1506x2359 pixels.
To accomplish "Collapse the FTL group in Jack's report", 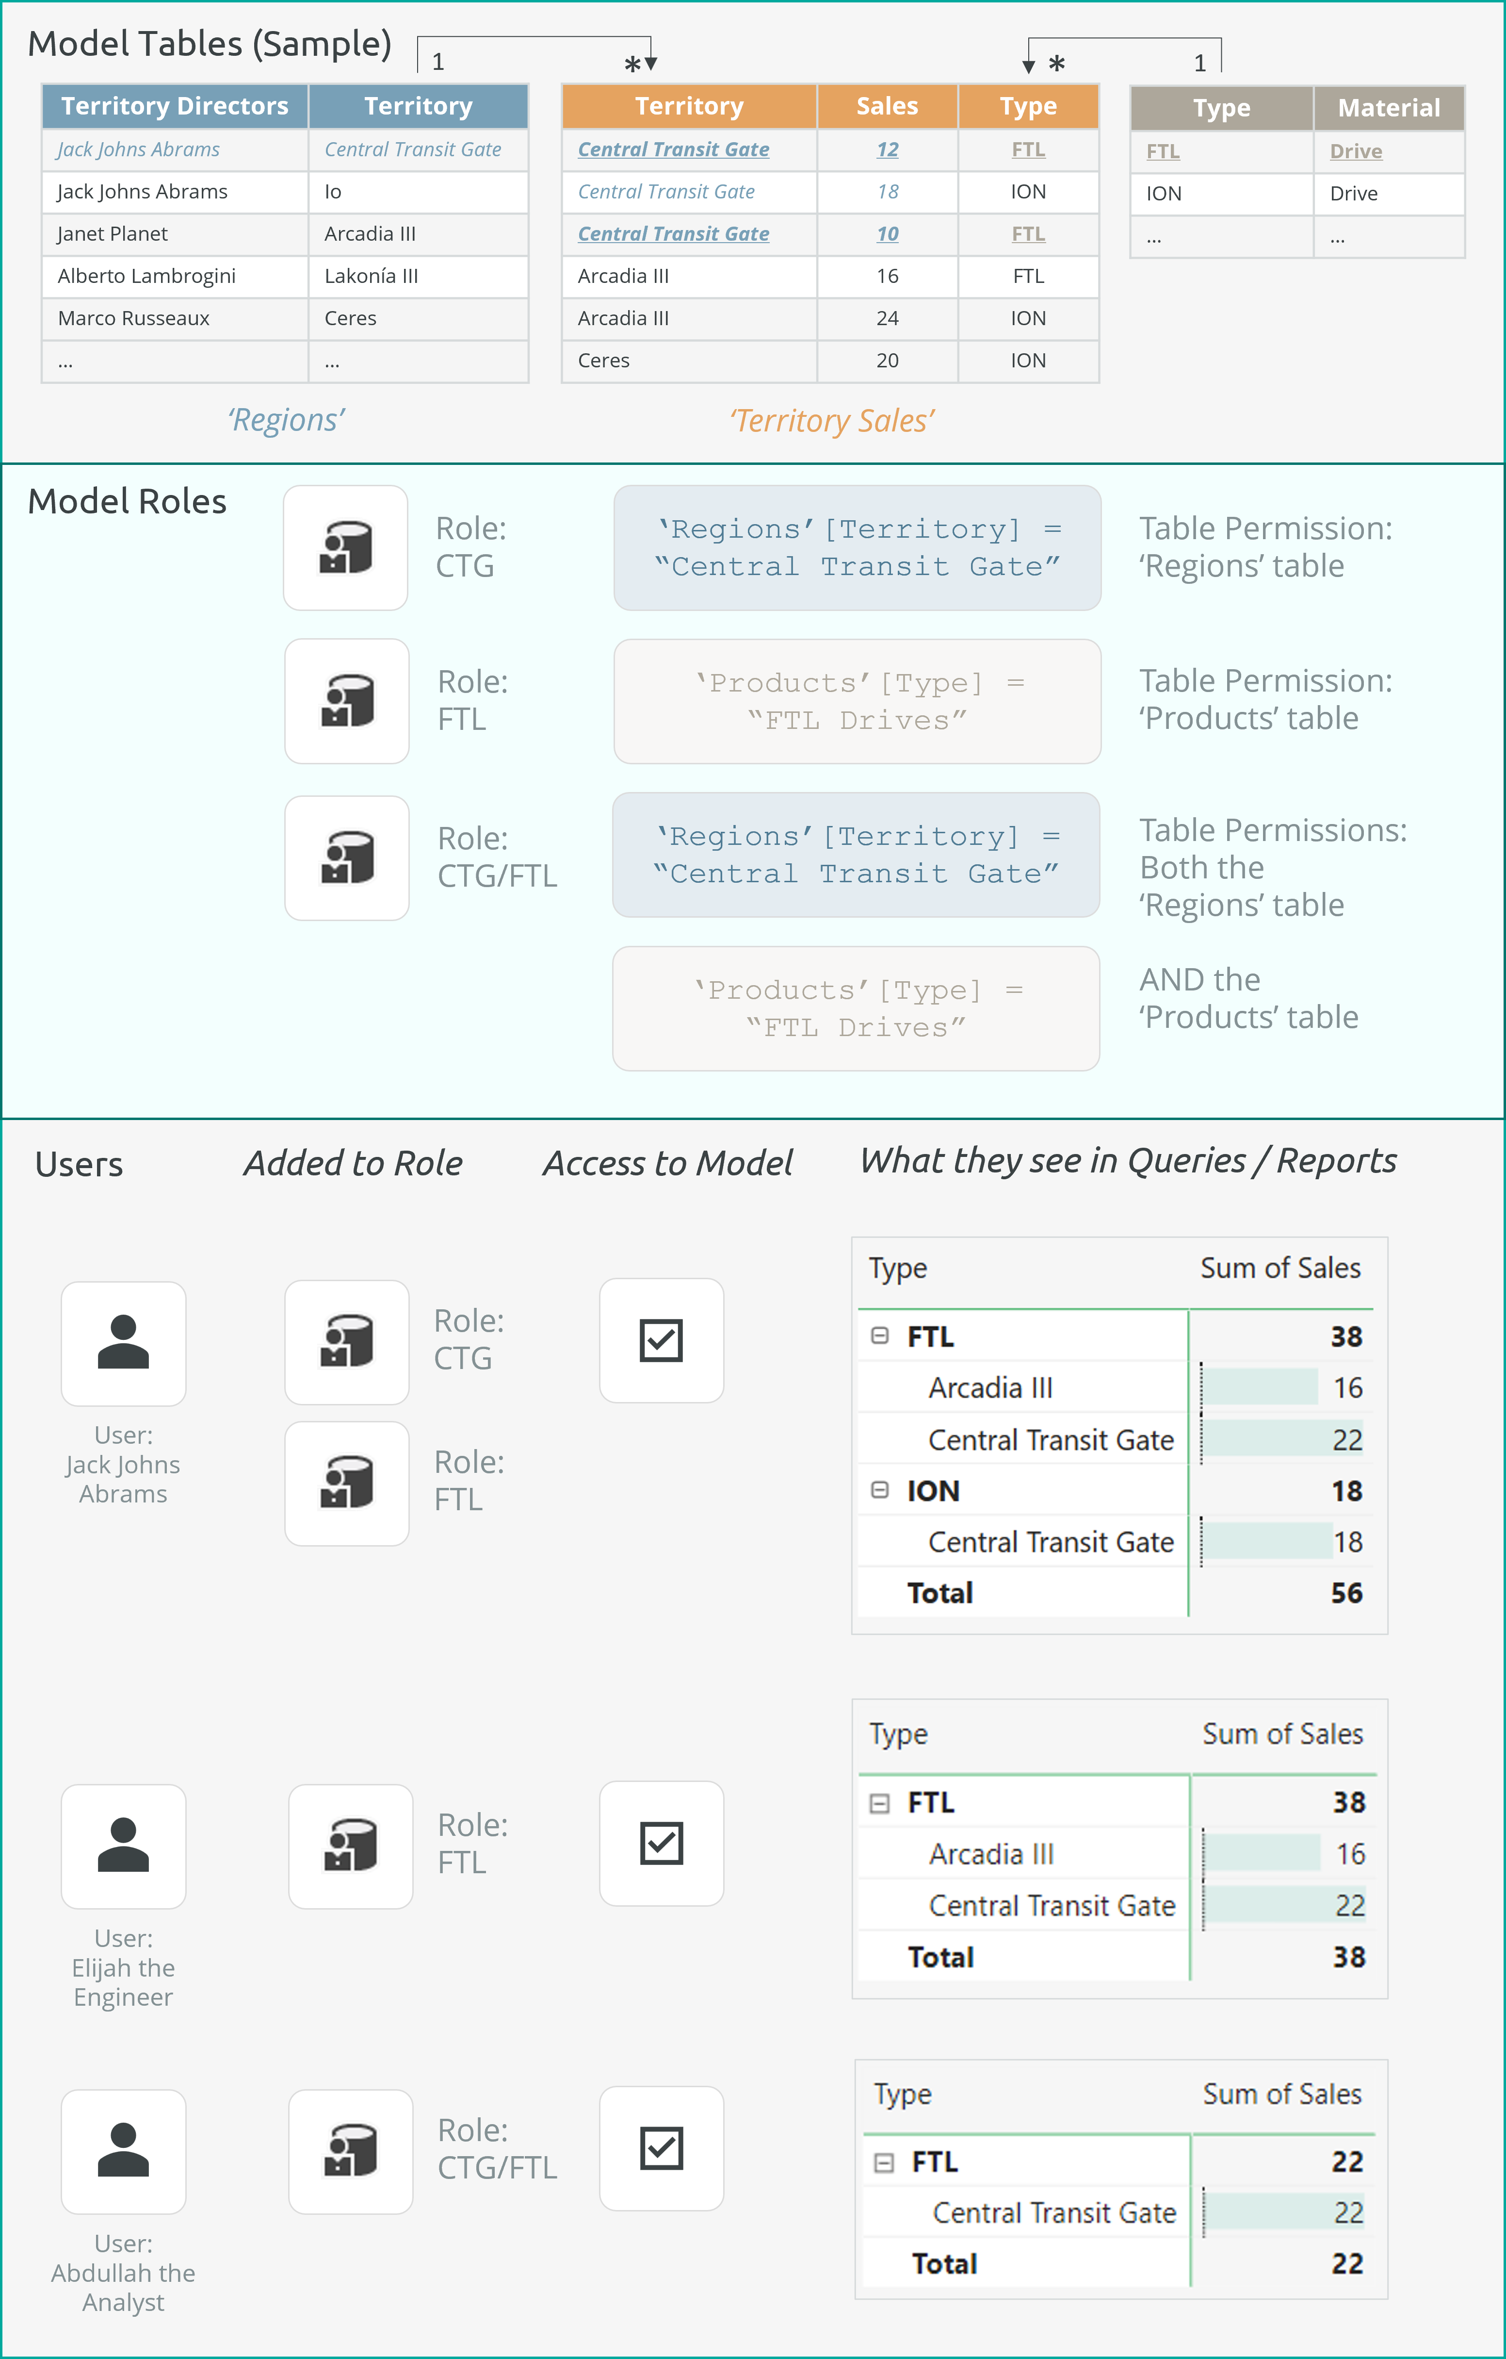I will point(879,1336).
